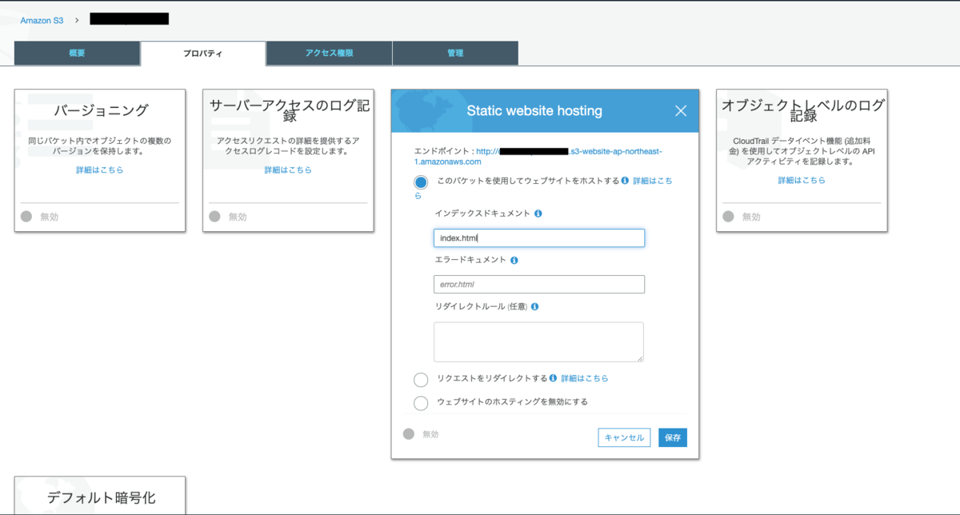Open 詳細はこちら link beside リクエストをリダイレクトする
This screenshot has width=960, height=515.
pyautogui.click(x=584, y=378)
